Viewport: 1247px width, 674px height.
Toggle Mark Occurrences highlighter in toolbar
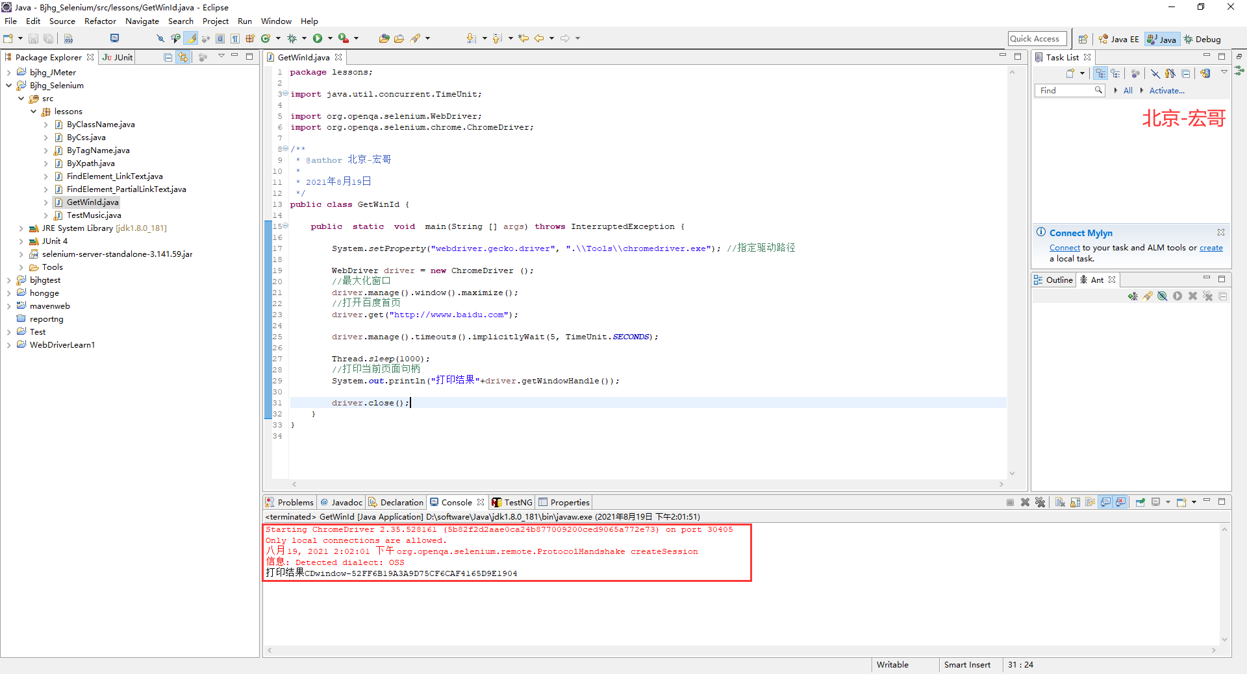pos(190,38)
